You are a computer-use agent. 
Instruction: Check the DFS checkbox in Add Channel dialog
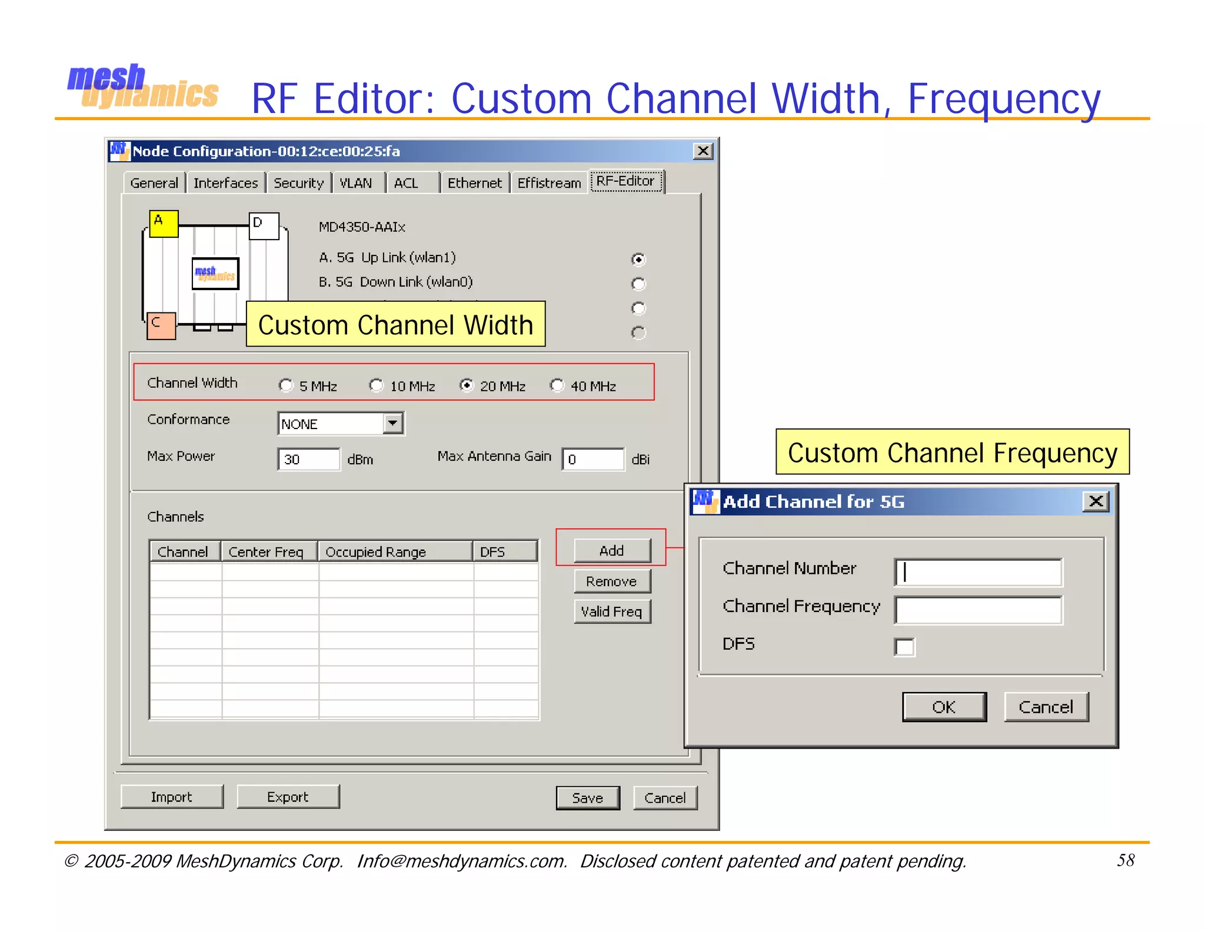click(x=904, y=647)
